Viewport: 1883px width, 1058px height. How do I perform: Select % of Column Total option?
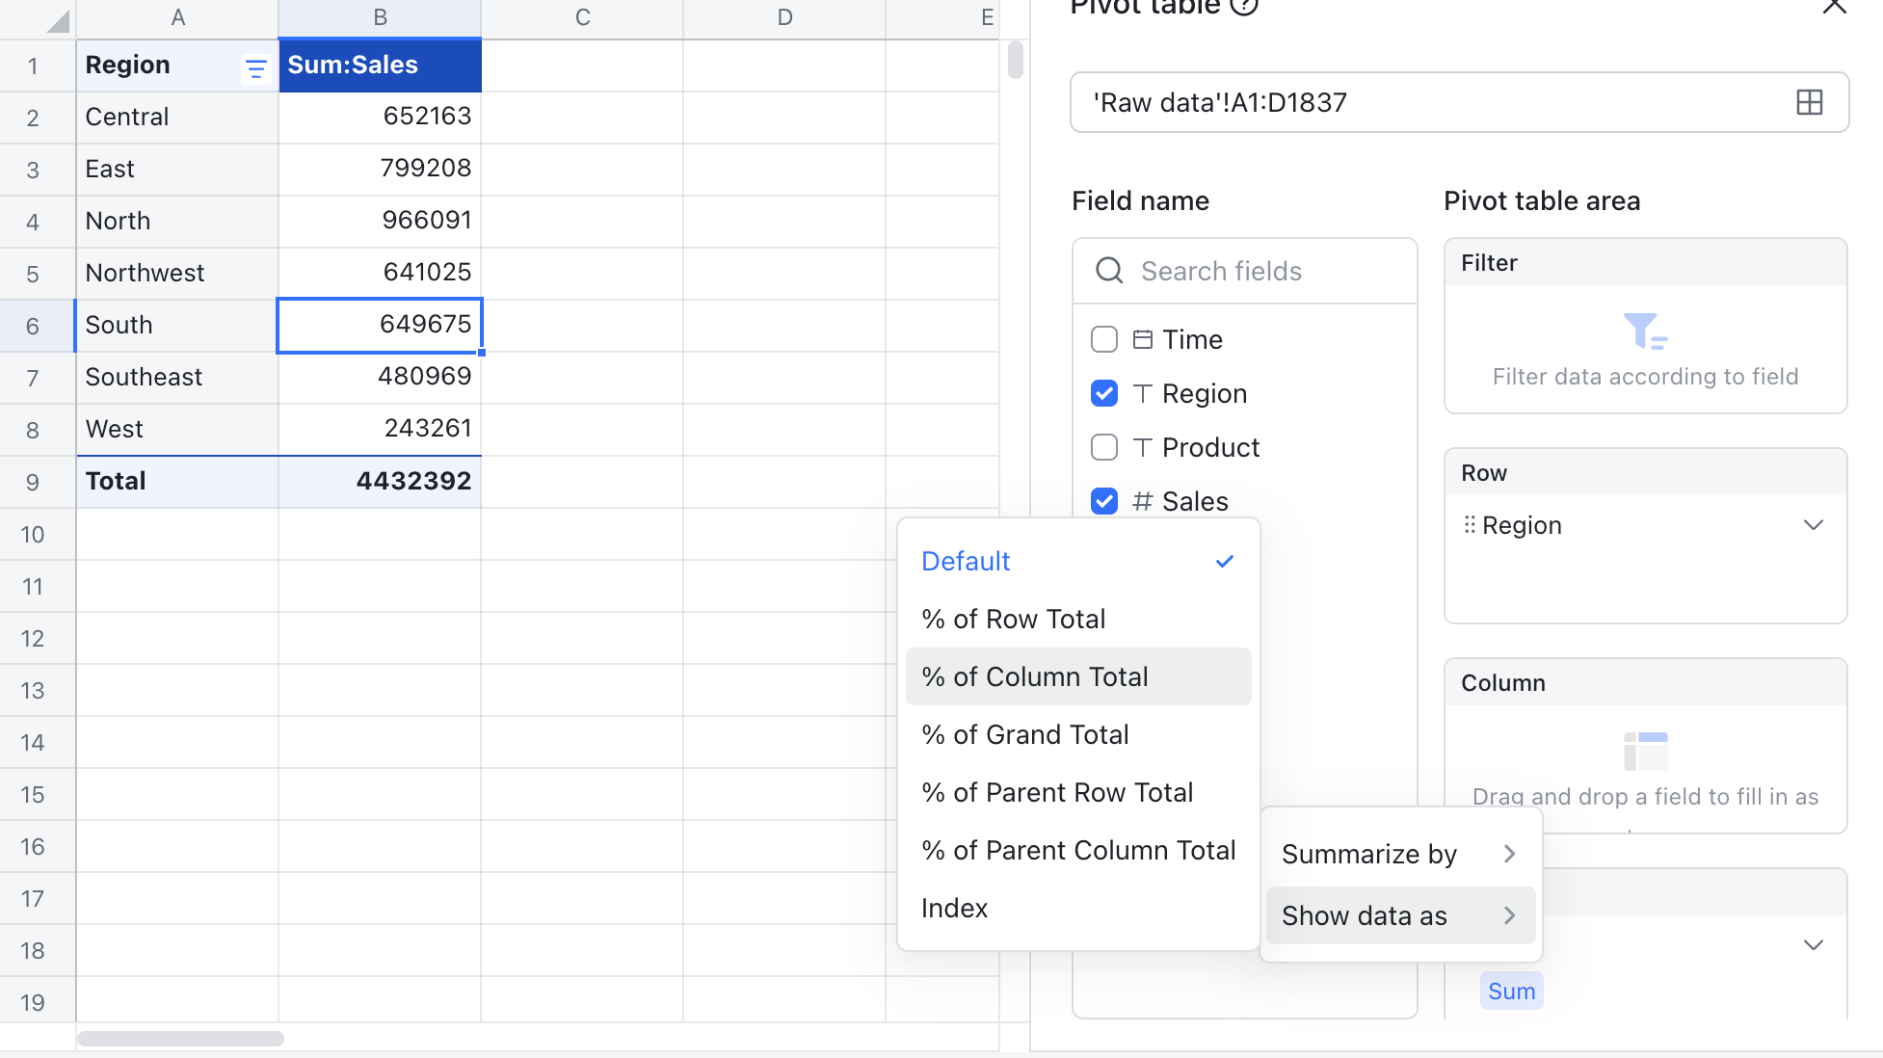click(1036, 676)
